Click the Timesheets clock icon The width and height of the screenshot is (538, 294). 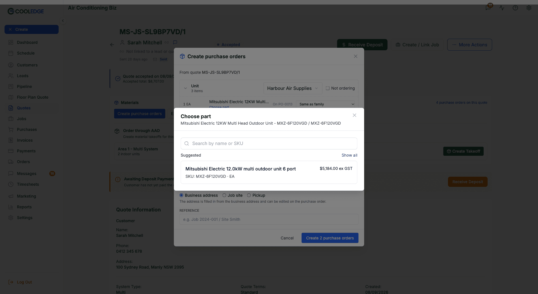tap(11, 184)
